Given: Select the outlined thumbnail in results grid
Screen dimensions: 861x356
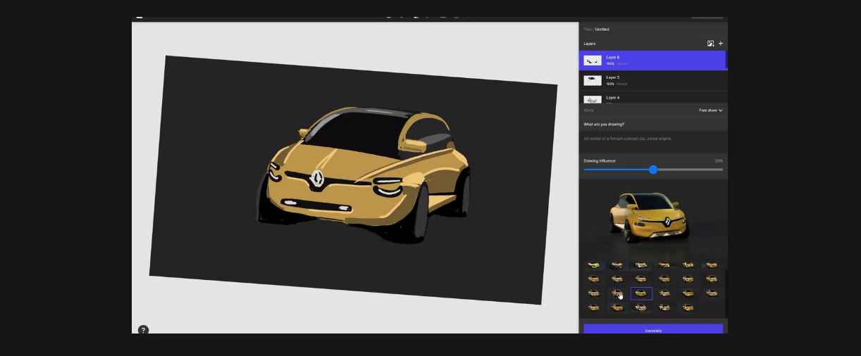Looking at the screenshot, I should pyautogui.click(x=641, y=293).
